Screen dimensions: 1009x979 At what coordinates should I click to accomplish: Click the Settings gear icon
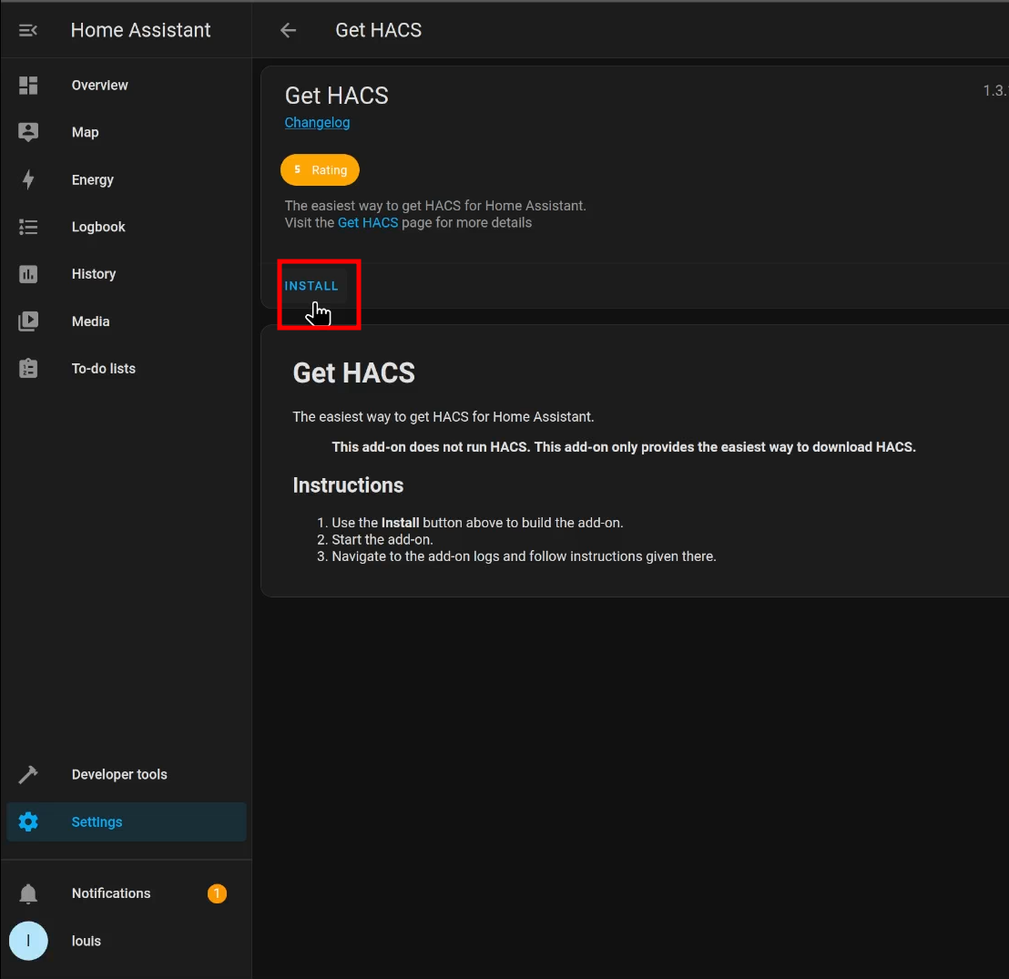(x=28, y=822)
